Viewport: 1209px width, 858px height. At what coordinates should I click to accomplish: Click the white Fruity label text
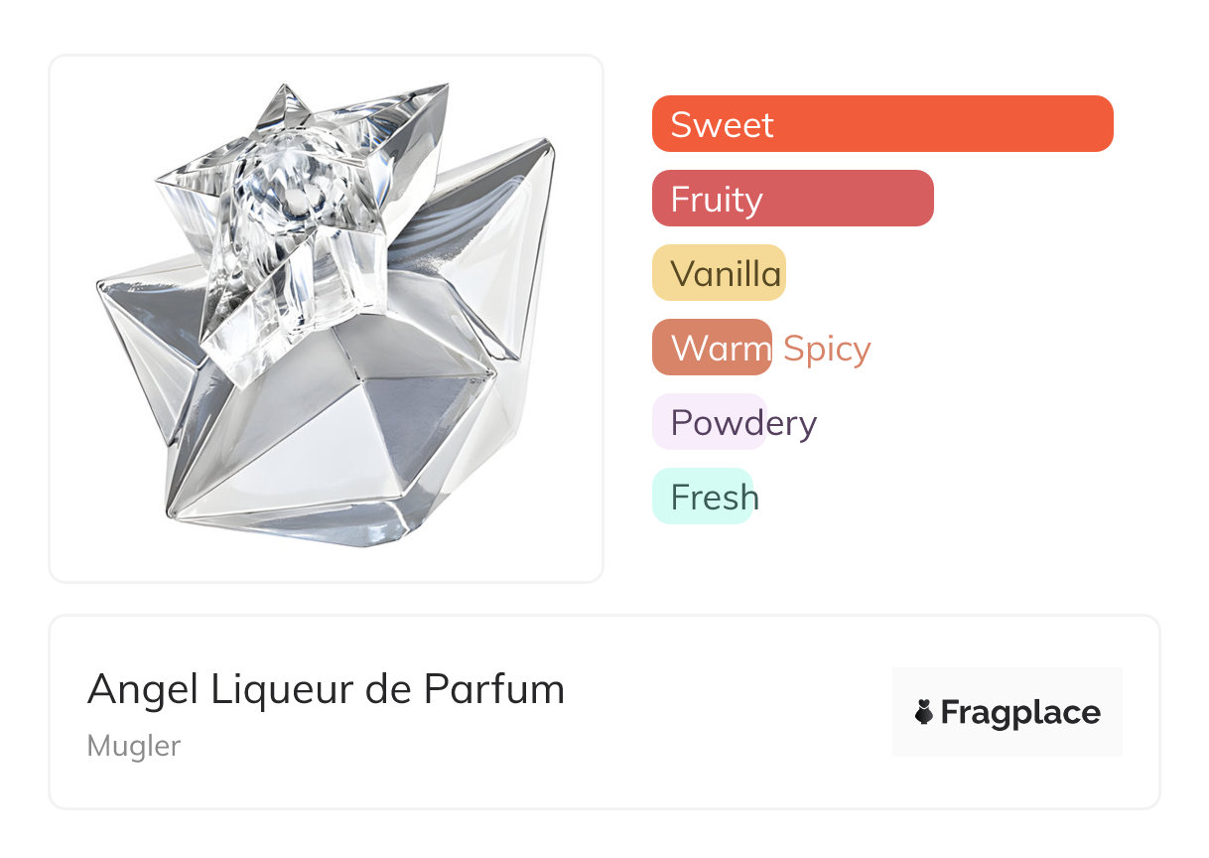pos(717,200)
